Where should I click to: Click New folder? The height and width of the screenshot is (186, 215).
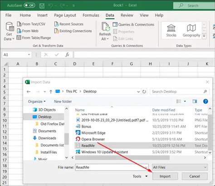(63, 102)
